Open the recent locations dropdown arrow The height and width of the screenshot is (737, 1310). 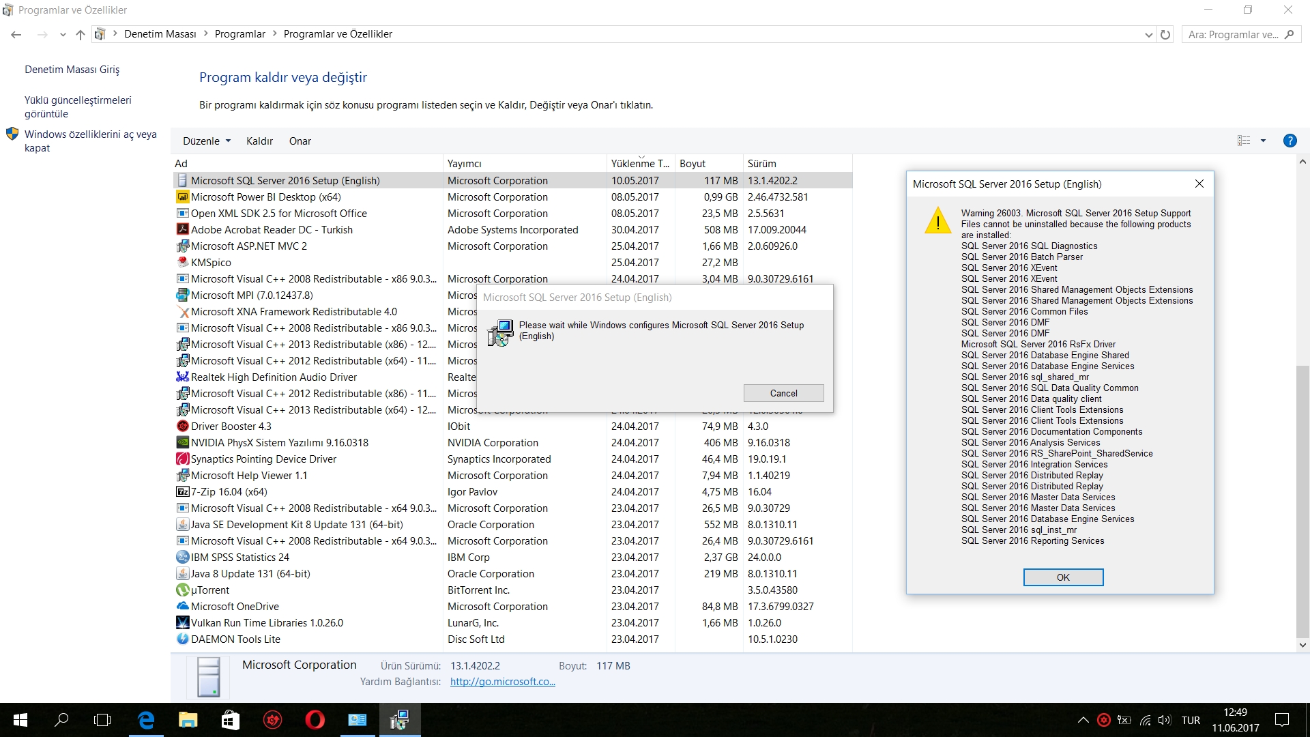click(63, 34)
